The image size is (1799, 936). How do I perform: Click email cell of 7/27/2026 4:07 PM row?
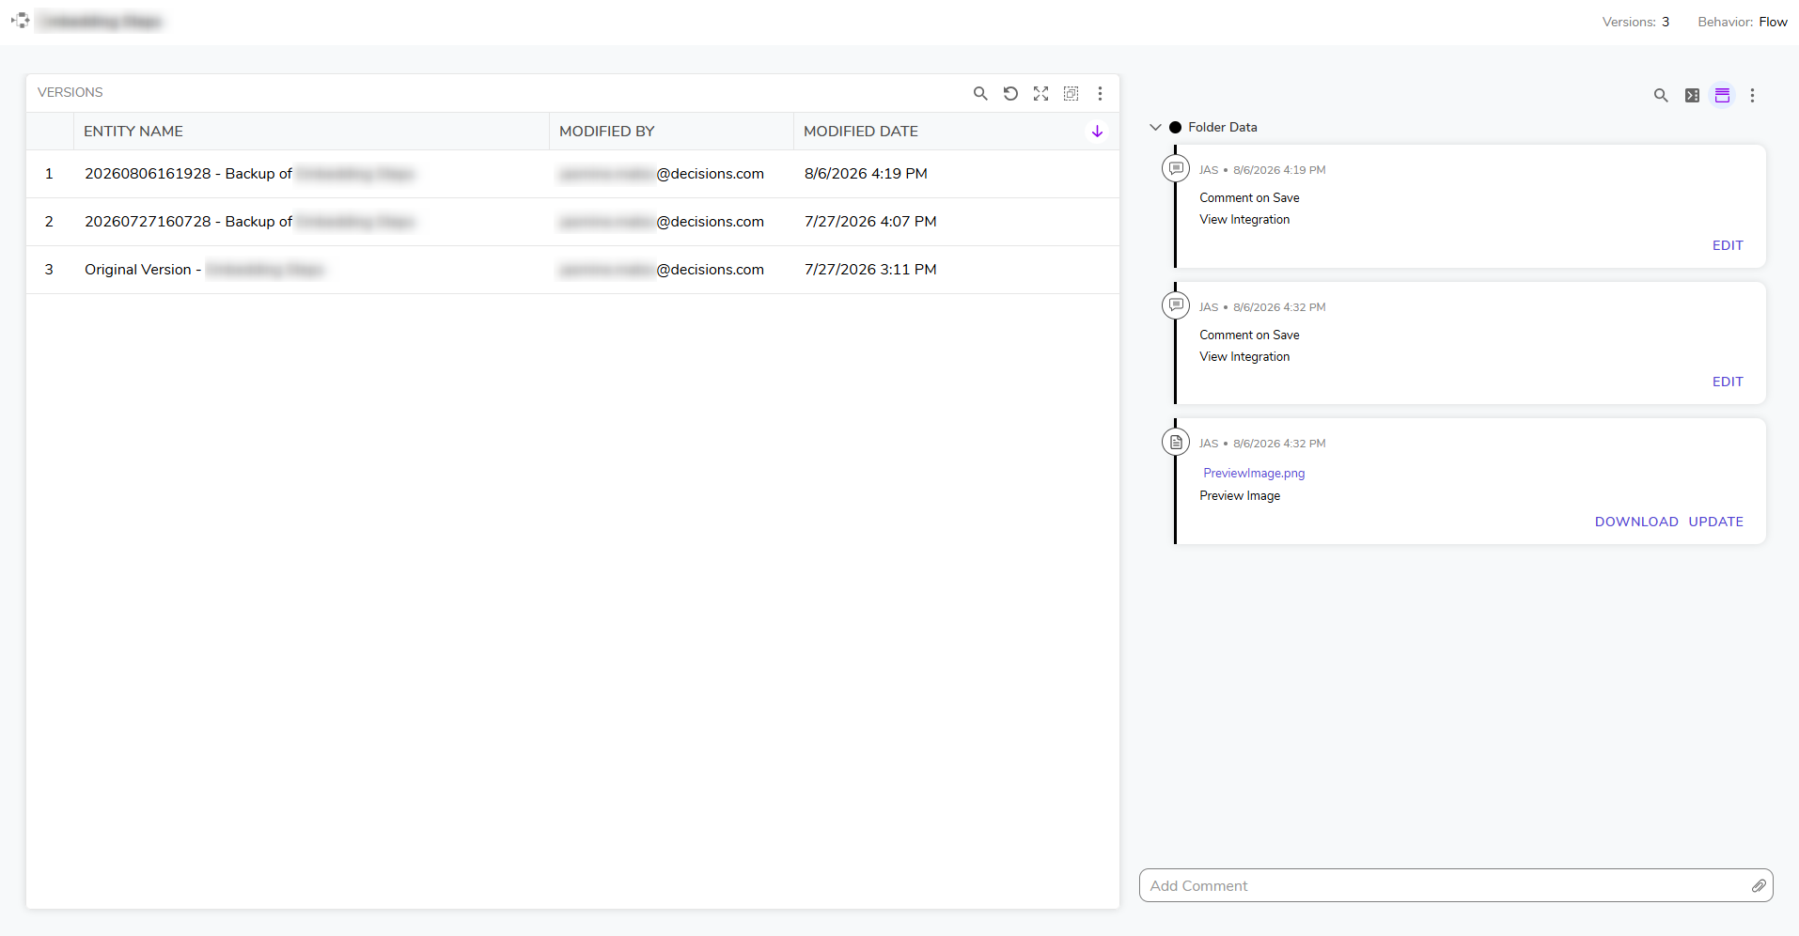[x=662, y=222]
